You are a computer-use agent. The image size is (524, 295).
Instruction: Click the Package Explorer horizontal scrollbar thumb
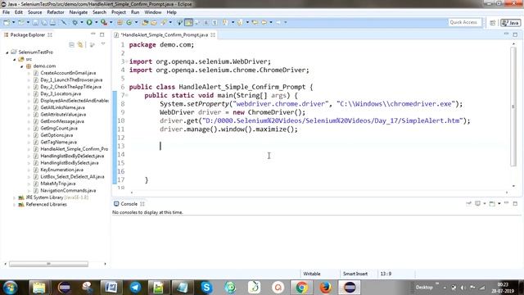49,264
